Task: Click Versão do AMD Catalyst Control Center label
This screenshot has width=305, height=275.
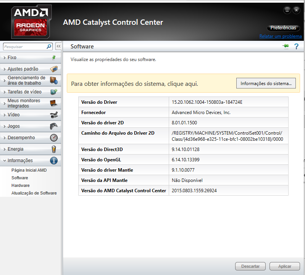Action: pos(124,191)
